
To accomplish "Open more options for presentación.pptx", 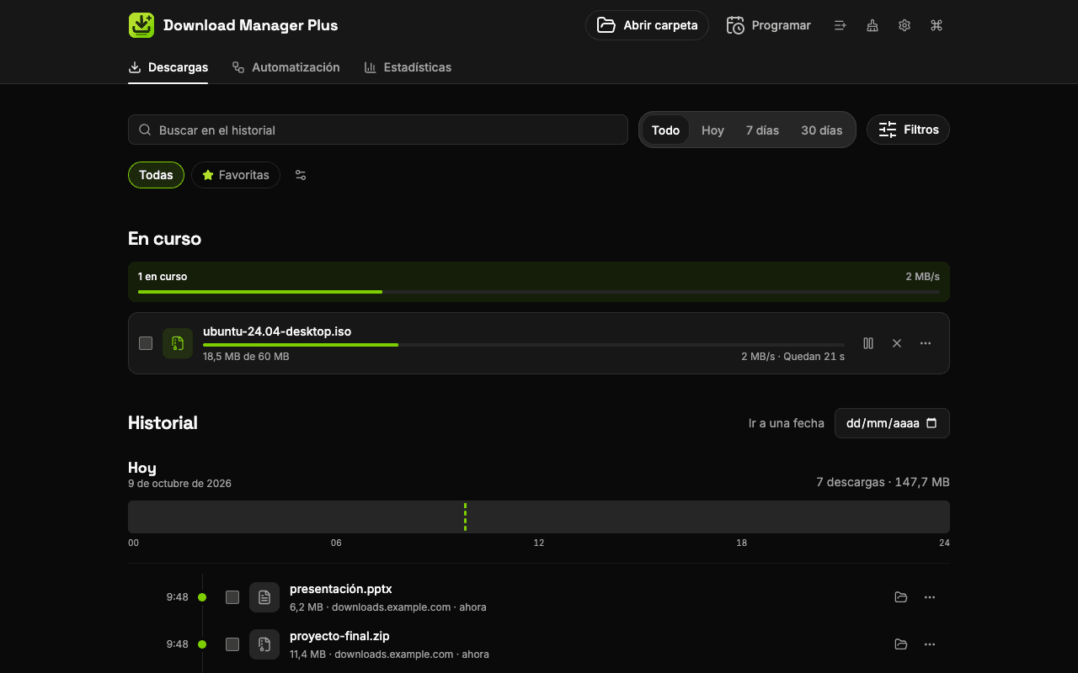I will click(x=930, y=597).
